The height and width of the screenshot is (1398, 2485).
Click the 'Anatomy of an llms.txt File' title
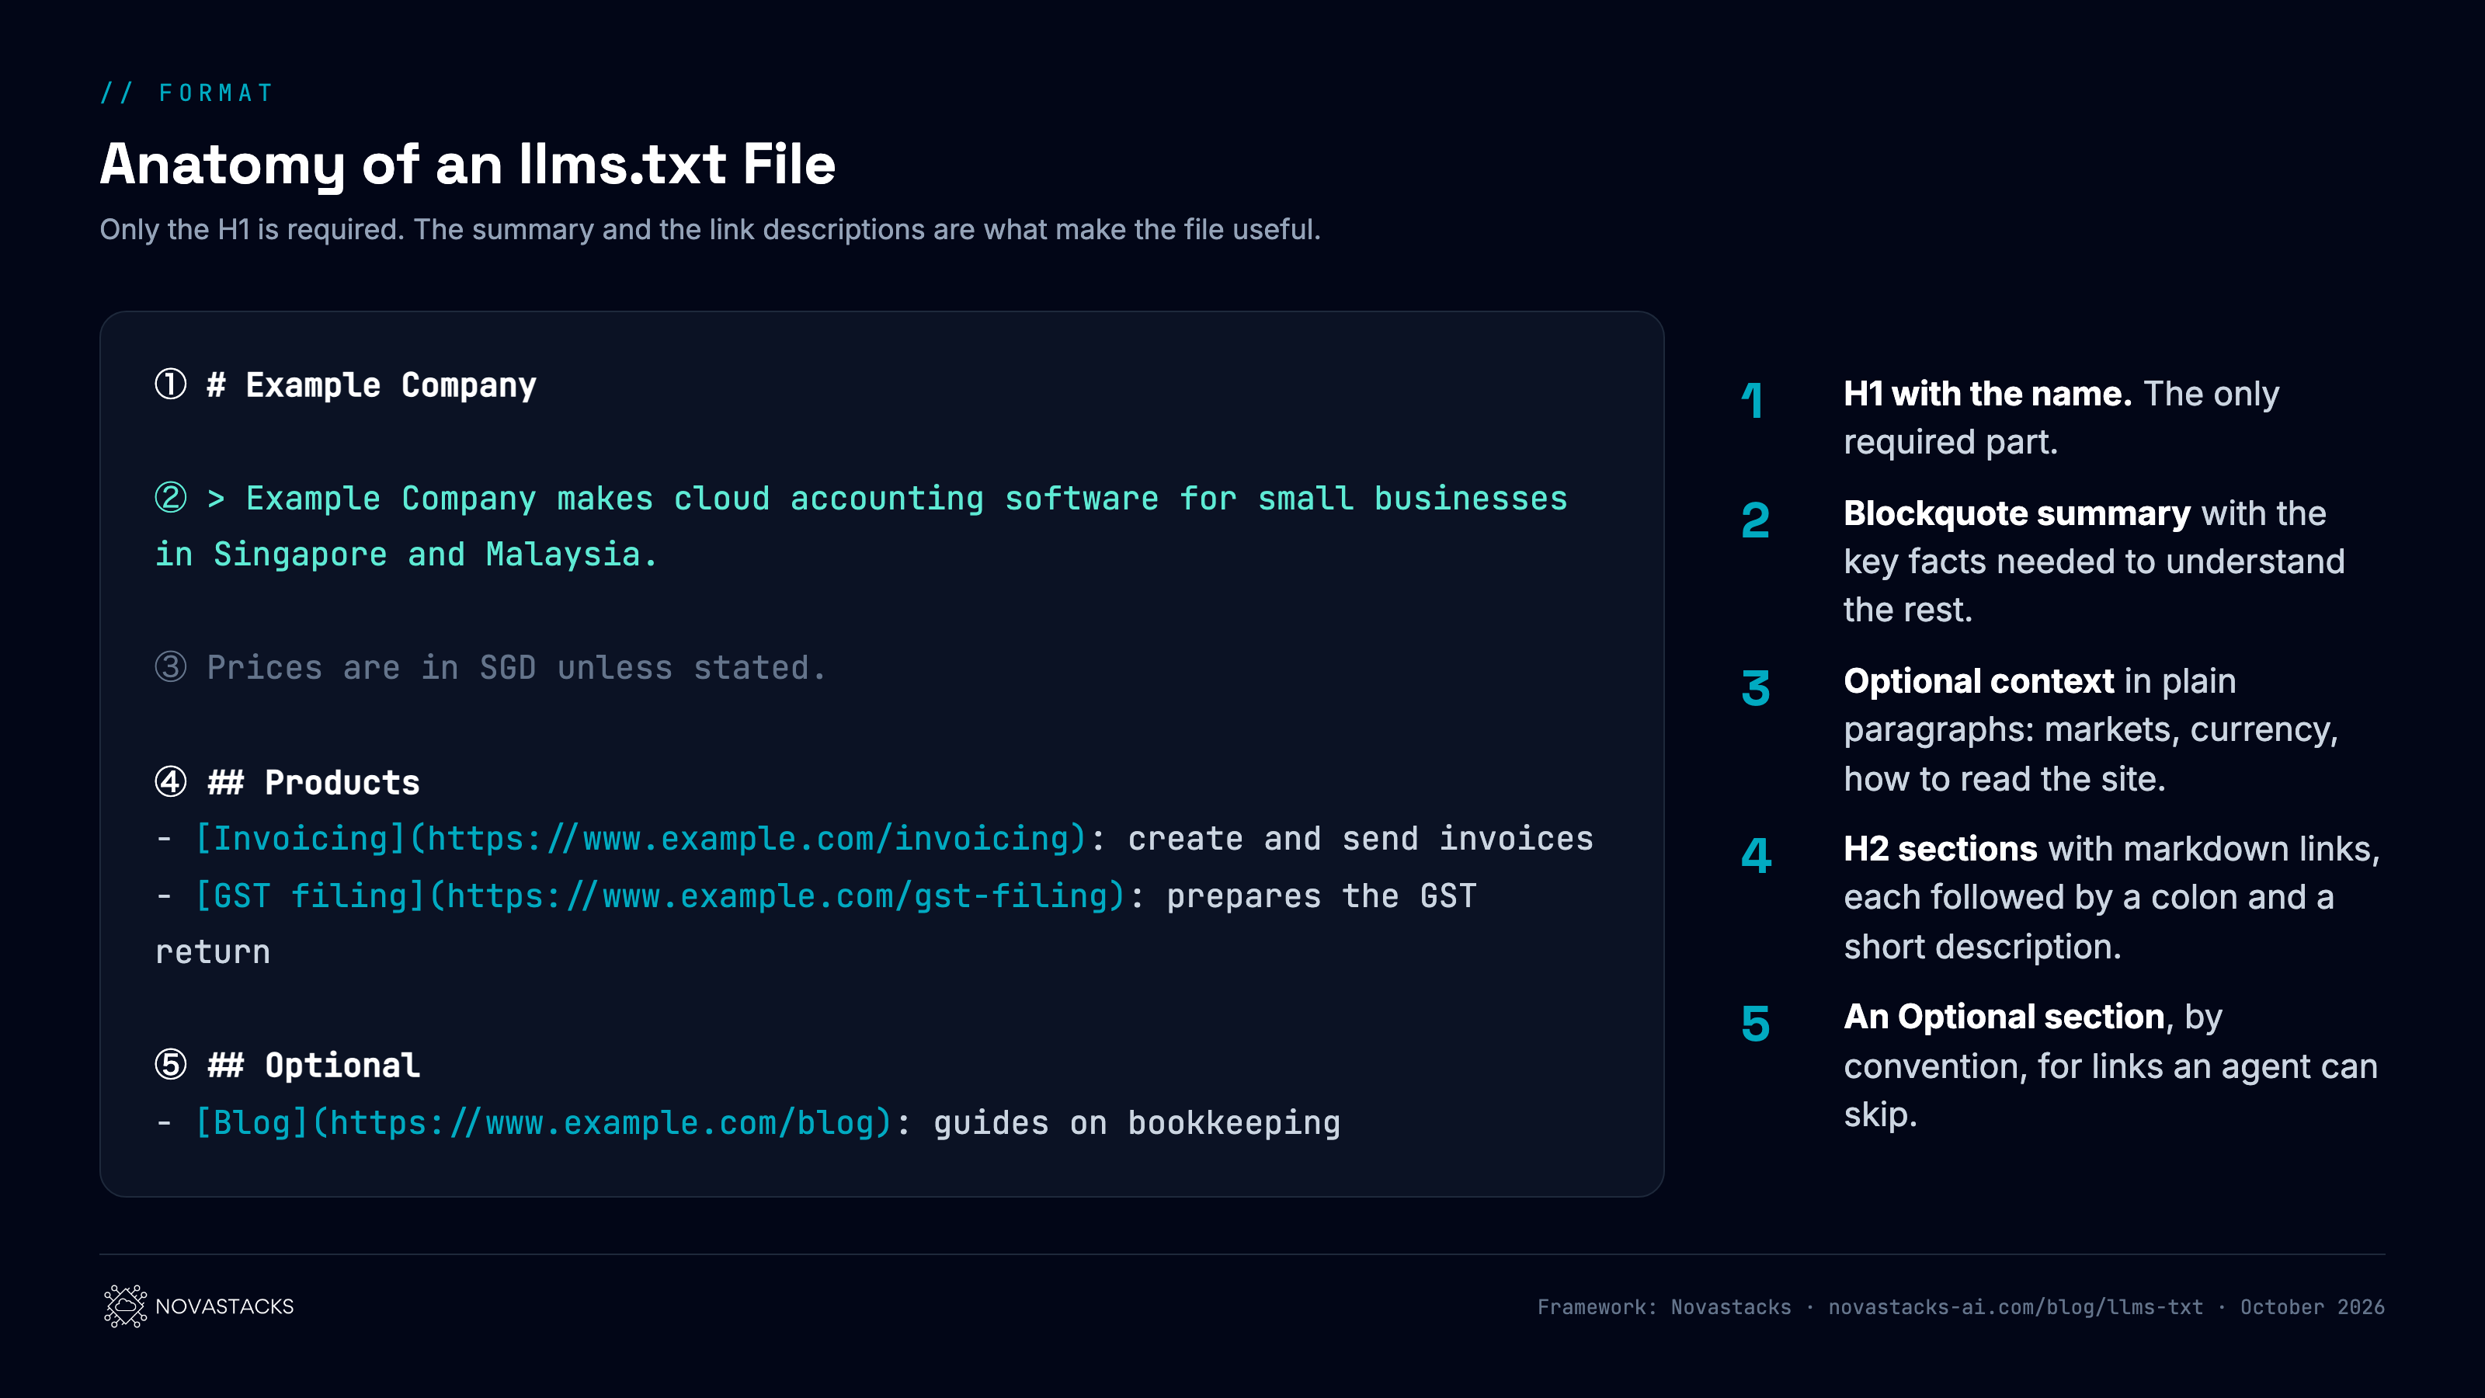[467, 163]
